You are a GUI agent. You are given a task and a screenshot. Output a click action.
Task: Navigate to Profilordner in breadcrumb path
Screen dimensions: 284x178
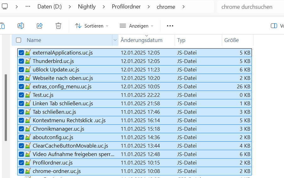coord(126,7)
